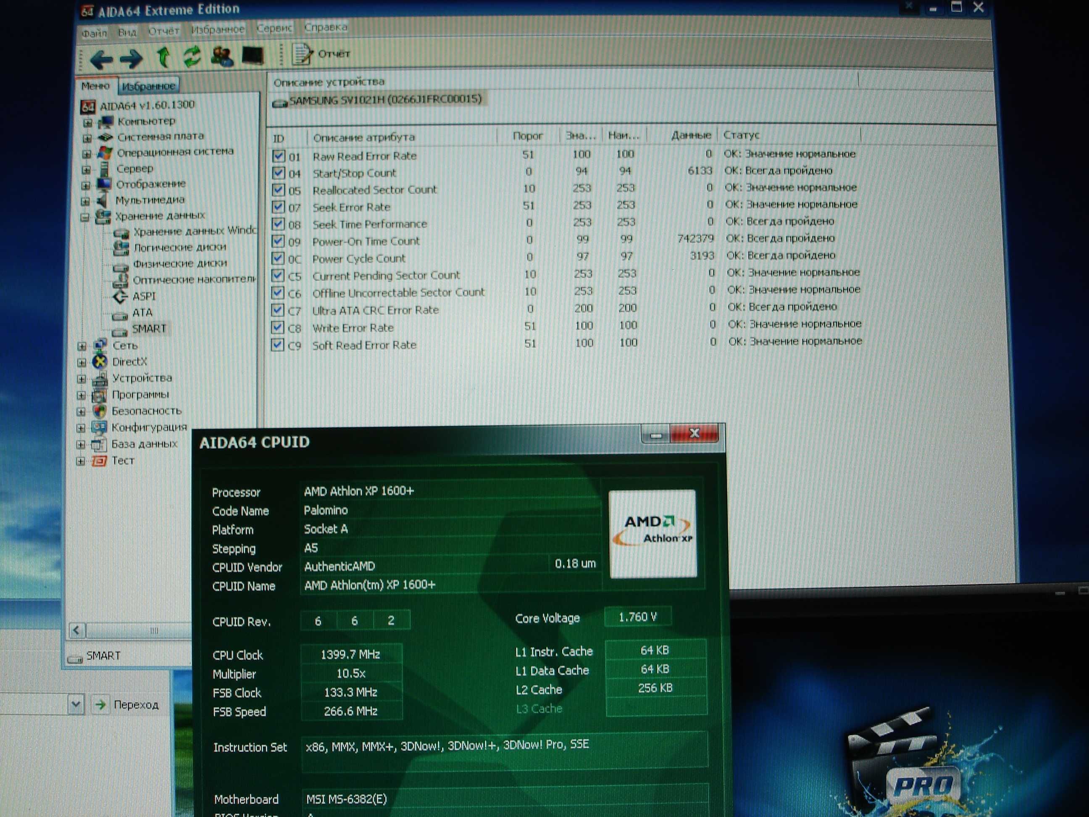Toggle checkbox for Raw Read Error Rate
1089x817 pixels.
(x=279, y=156)
